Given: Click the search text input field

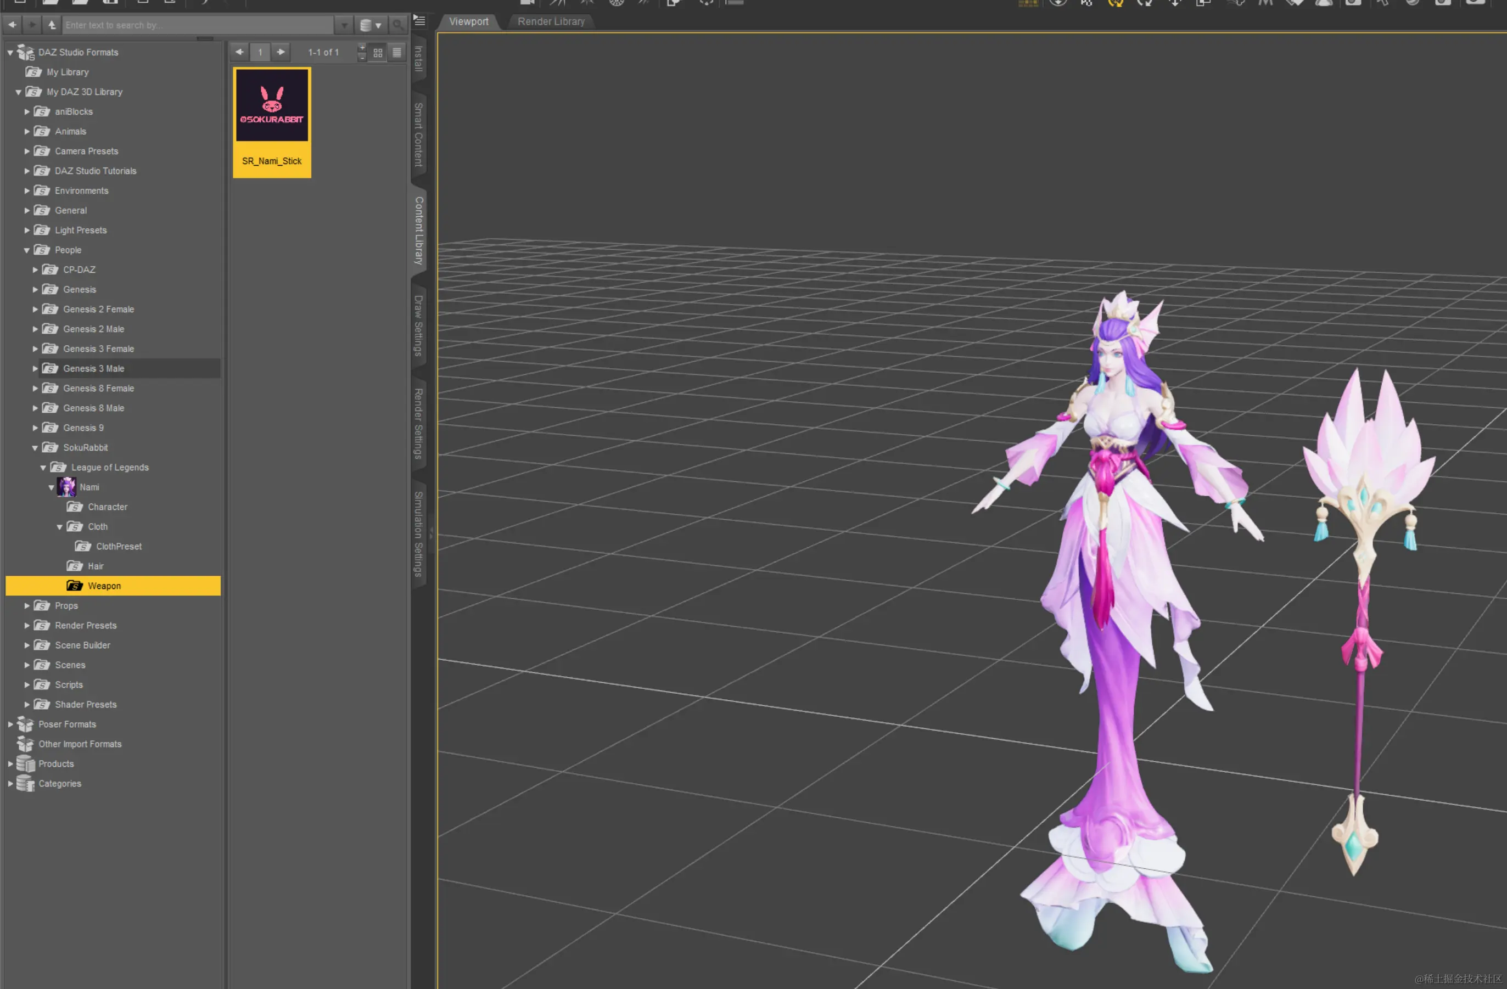Looking at the screenshot, I should pyautogui.click(x=198, y=25).
